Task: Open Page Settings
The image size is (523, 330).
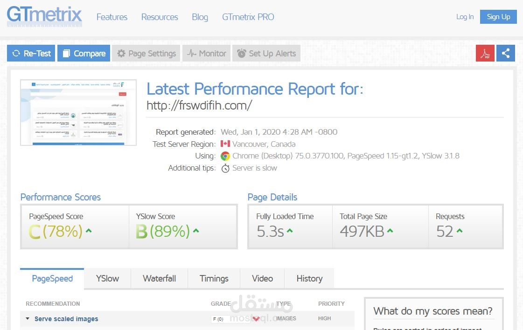Action: click(146, 53)
